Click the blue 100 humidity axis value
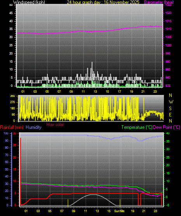The image size is (181, 216). click(x=6, y=133)
